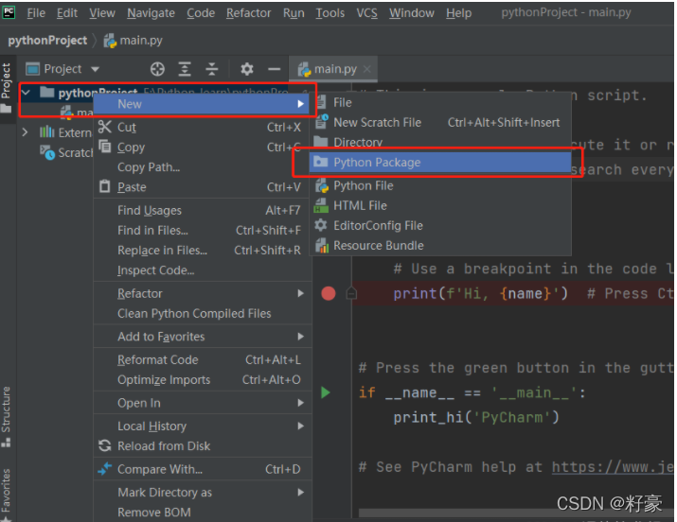Image resolution: width=677 pixels, height=522 pixels.
Task: Open the Window menu
Action: [x=411, y=13]
